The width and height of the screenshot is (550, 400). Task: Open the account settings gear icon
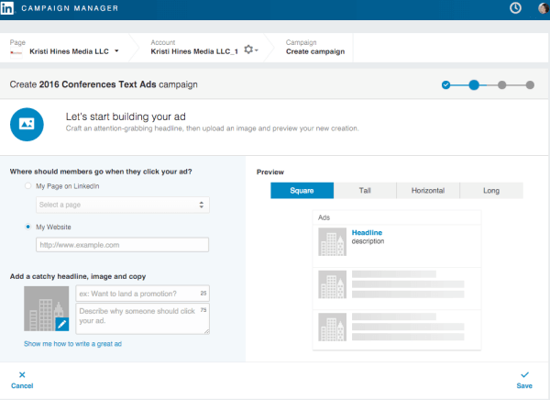[248, 50]
